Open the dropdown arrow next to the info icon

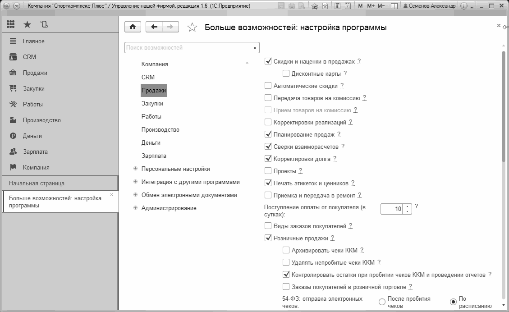coord(472,6)
